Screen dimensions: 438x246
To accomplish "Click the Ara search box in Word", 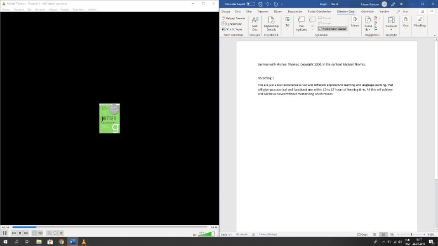I will (x=402, y=12).
